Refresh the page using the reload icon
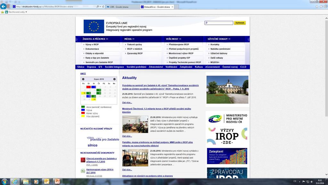Image resolution: width=328 pixels, height=185 pixels. pos(103,6)
